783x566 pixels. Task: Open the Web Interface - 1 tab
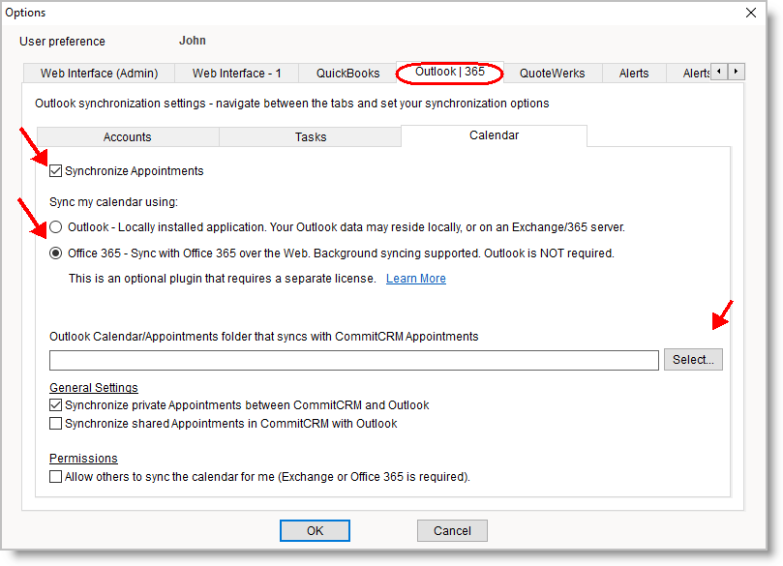point(236,74)
